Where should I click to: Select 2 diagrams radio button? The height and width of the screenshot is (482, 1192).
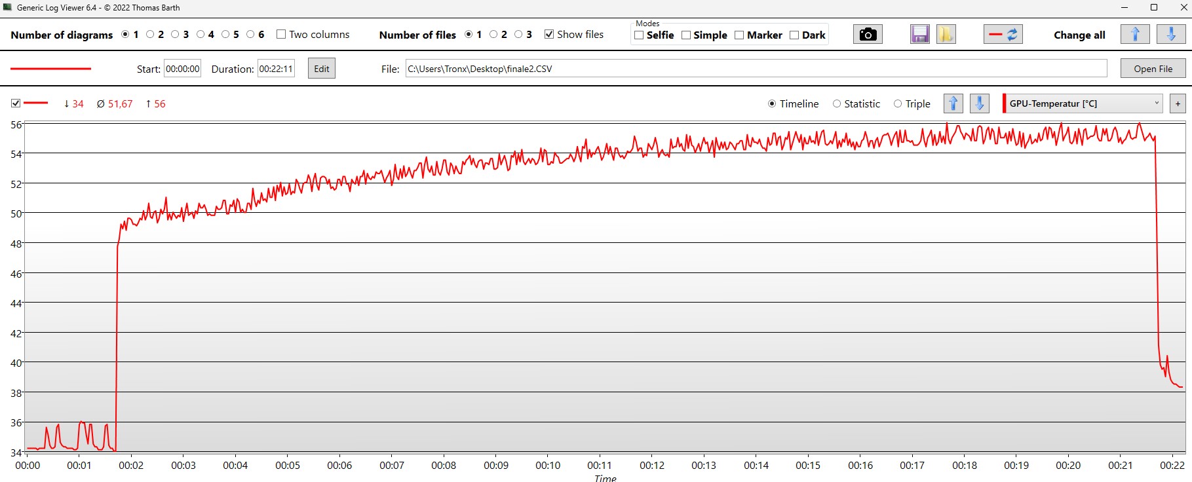[x=150, y=35]
